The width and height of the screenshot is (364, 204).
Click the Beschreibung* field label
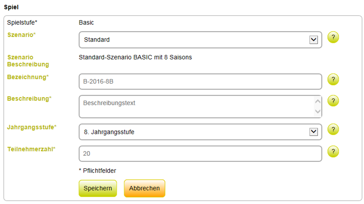29,99
